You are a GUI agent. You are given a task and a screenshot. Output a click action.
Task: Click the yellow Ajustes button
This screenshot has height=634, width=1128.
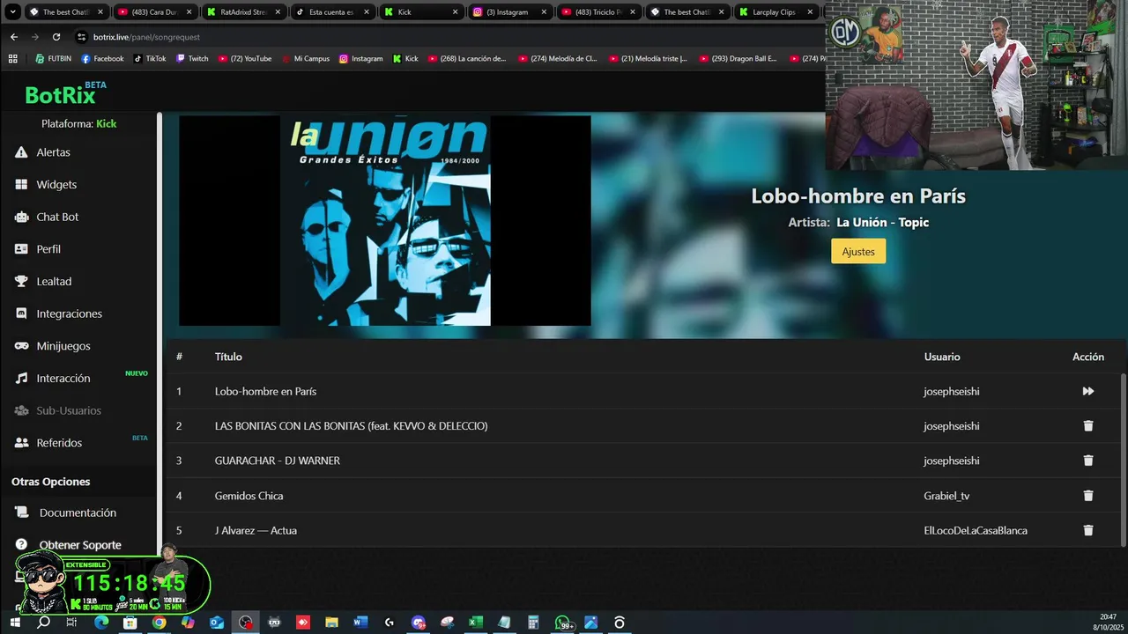pyautogui.click(x=858, y=252)
